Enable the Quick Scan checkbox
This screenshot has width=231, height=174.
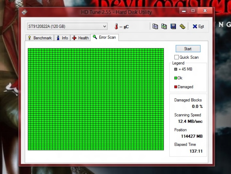[177, 57]
